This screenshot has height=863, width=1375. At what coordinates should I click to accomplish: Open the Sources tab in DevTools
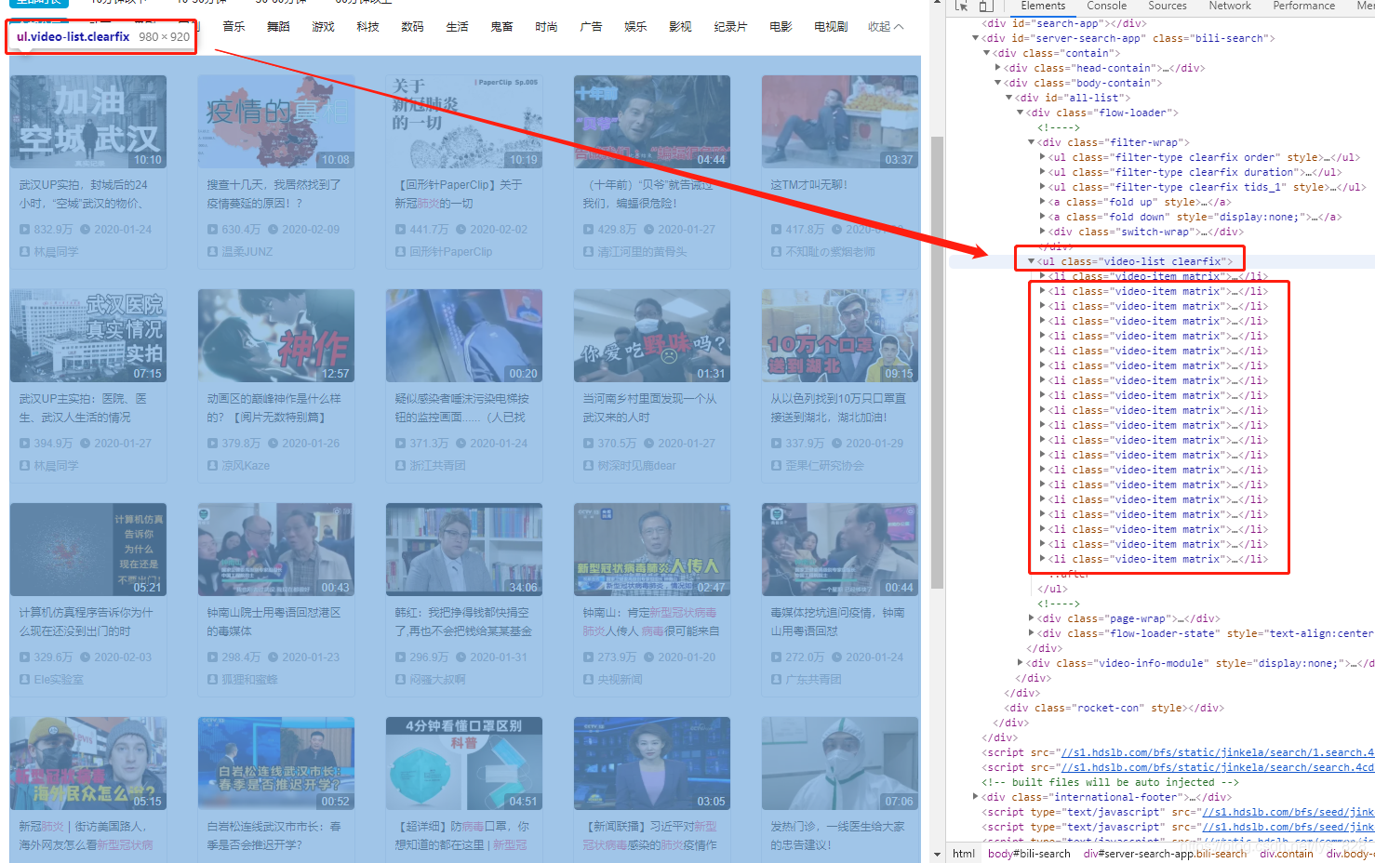pyautogui.click(x=1168, y=6)
